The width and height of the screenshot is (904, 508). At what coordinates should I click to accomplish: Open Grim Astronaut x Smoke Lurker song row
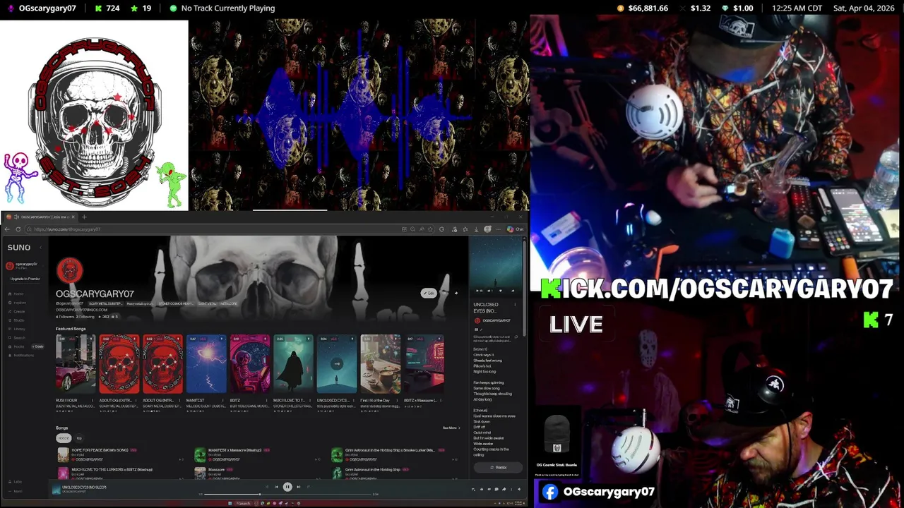point(395,455)
